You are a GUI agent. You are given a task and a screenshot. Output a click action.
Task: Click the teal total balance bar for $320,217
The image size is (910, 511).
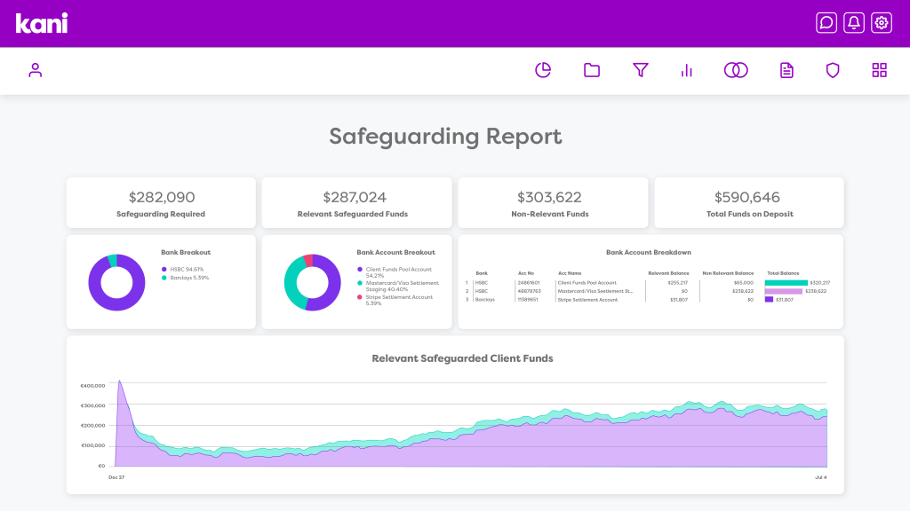click(786, 282)
